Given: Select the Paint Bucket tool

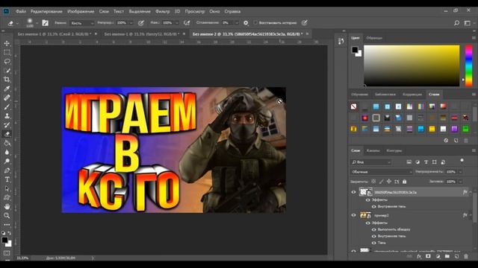Looking at the screenshot, I should pos(7,143).
